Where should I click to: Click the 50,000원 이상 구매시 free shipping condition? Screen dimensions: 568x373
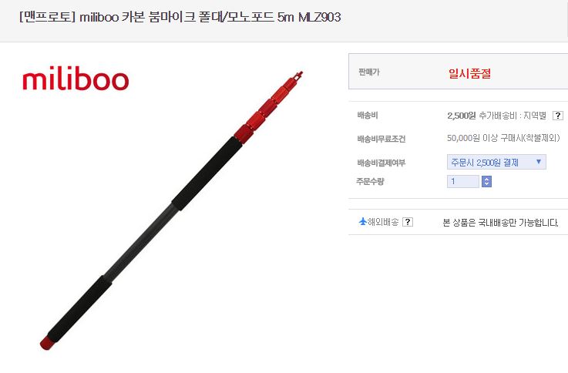point(503,138)
